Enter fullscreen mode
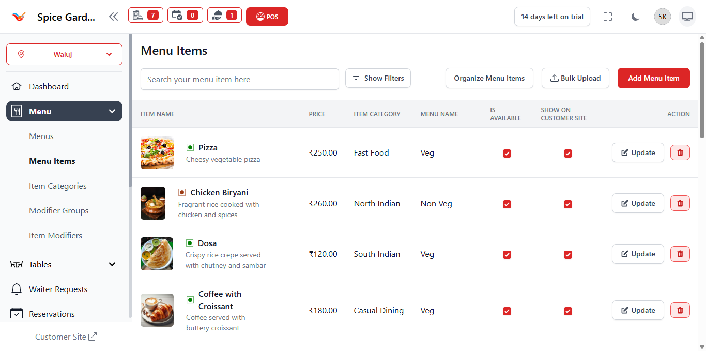Viewport: 706px width, 351px height. [x=608, y=17]
